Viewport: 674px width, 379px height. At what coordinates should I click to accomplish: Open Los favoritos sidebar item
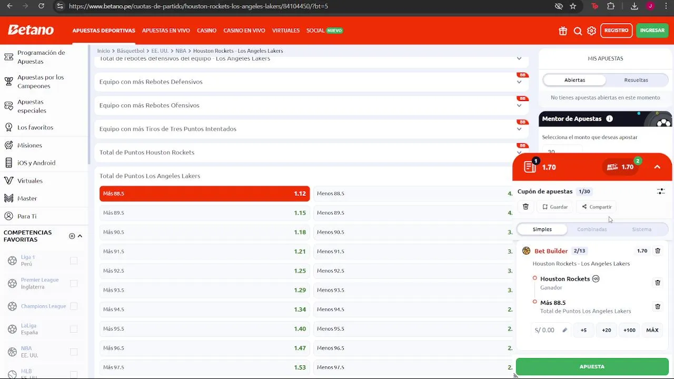(35, 127)
